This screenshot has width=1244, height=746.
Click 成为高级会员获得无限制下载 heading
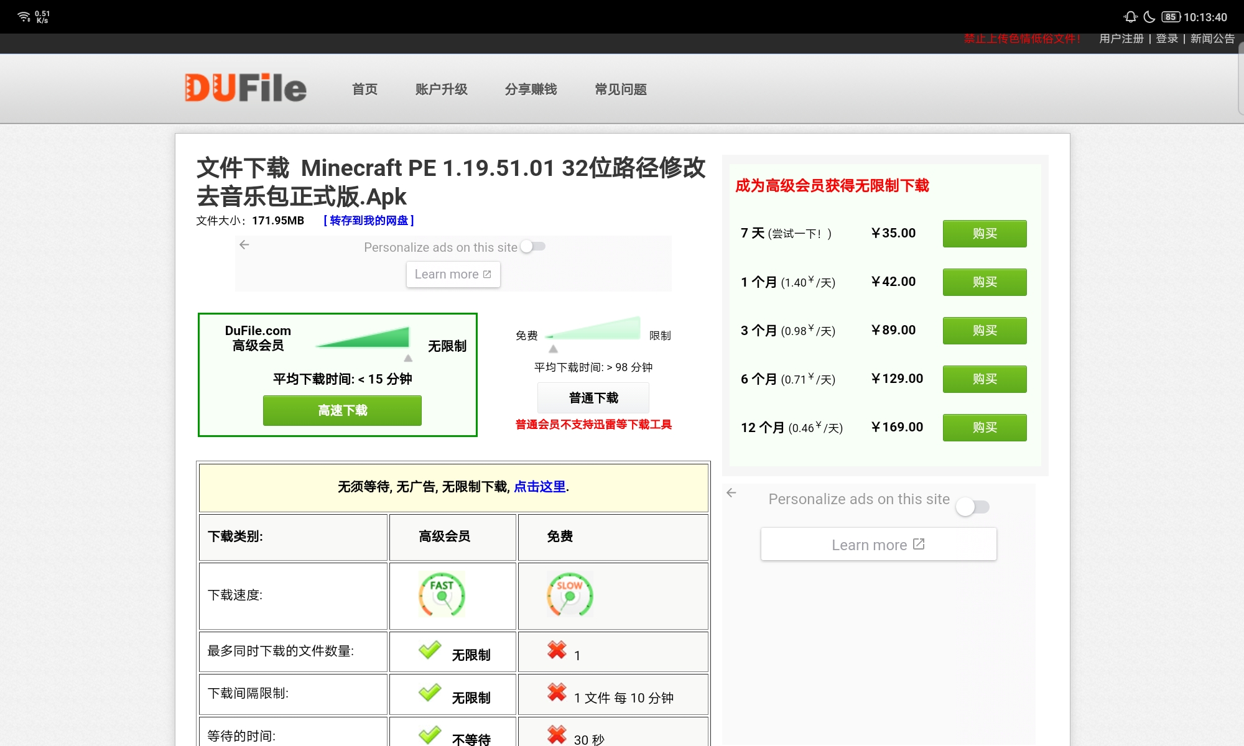click(x=832, y=185)
